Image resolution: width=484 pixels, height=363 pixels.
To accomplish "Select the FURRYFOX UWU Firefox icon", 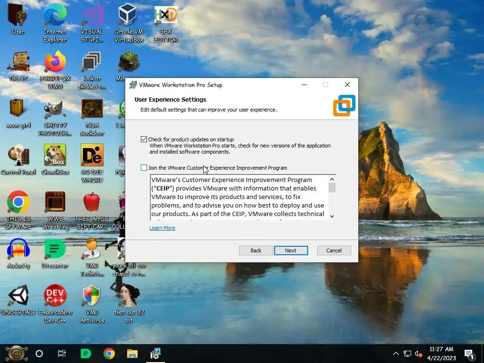I will (55, 70).
